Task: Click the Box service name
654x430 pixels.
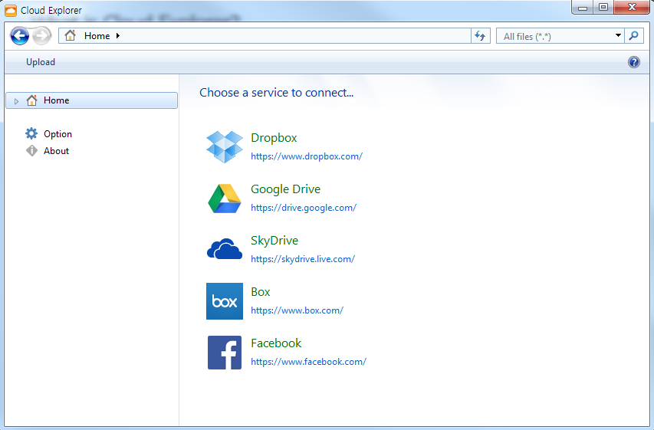Action: click(260, 292)
